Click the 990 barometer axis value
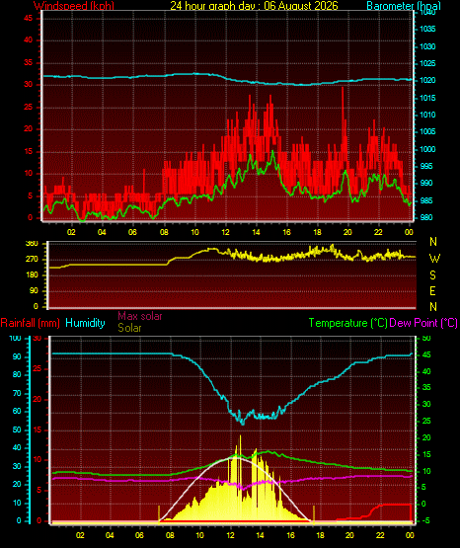 tap(425, 183)
